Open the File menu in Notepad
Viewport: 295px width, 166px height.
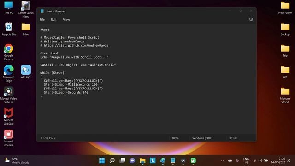tap(42, 19)
